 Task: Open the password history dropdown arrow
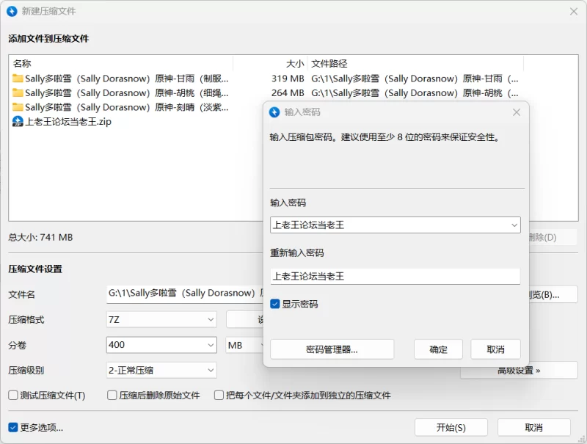tap(514, 225)
